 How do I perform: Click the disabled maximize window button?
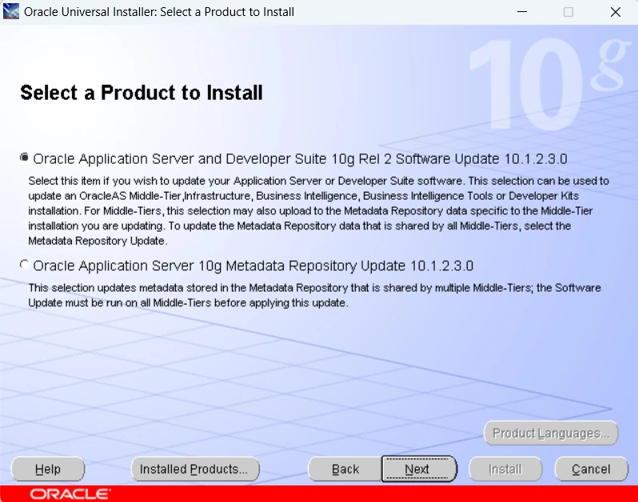[x=568, y=12]
